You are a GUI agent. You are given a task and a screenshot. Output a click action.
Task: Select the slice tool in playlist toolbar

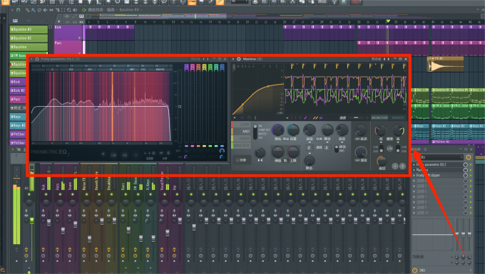[57, 10]
